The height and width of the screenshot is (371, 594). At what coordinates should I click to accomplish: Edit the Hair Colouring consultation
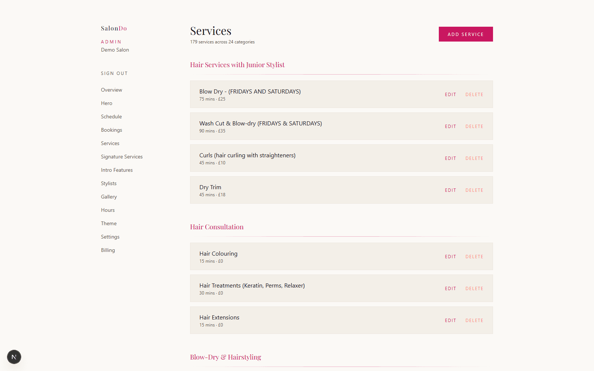click(x=451, y=257)
